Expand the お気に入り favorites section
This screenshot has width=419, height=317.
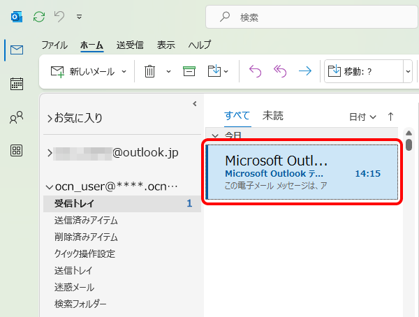(x=49, y=118)
